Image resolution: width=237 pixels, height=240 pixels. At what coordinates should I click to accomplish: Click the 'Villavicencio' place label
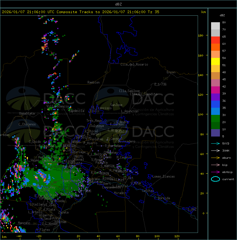[58, 106]
